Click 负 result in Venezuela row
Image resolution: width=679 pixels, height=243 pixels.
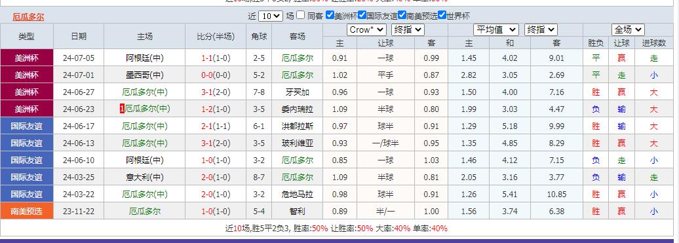[x=596, y=109]
